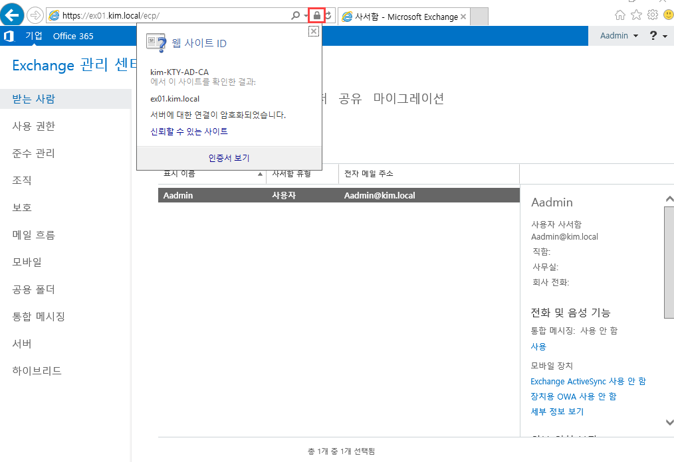Viewport: 674px width, 462px height.
Task: Open browser tools gear icon
Action: click(653, 15)
